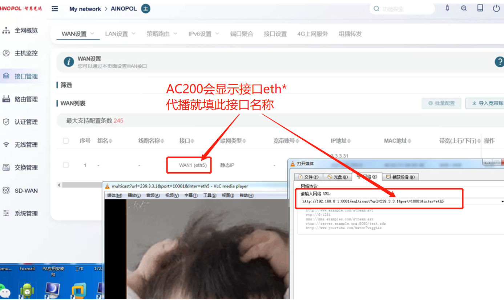This screenshot has width=504, height=300.
Task: Click the mobile device icon in header
Action: point(480,8)
